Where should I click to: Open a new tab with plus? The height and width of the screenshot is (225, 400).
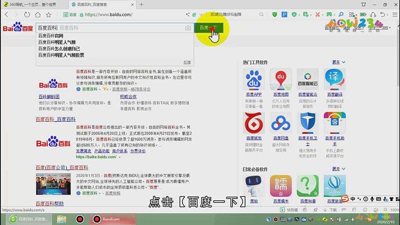[141, 4]
